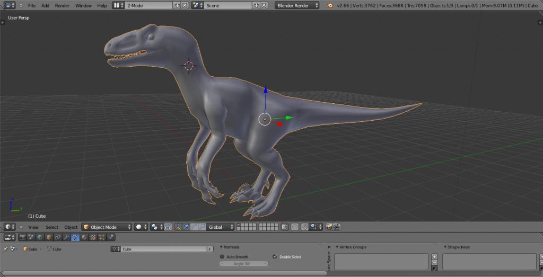543x277 pixels.
Task: Open the Texture properties tab
Action: click(x=93, y=237)
